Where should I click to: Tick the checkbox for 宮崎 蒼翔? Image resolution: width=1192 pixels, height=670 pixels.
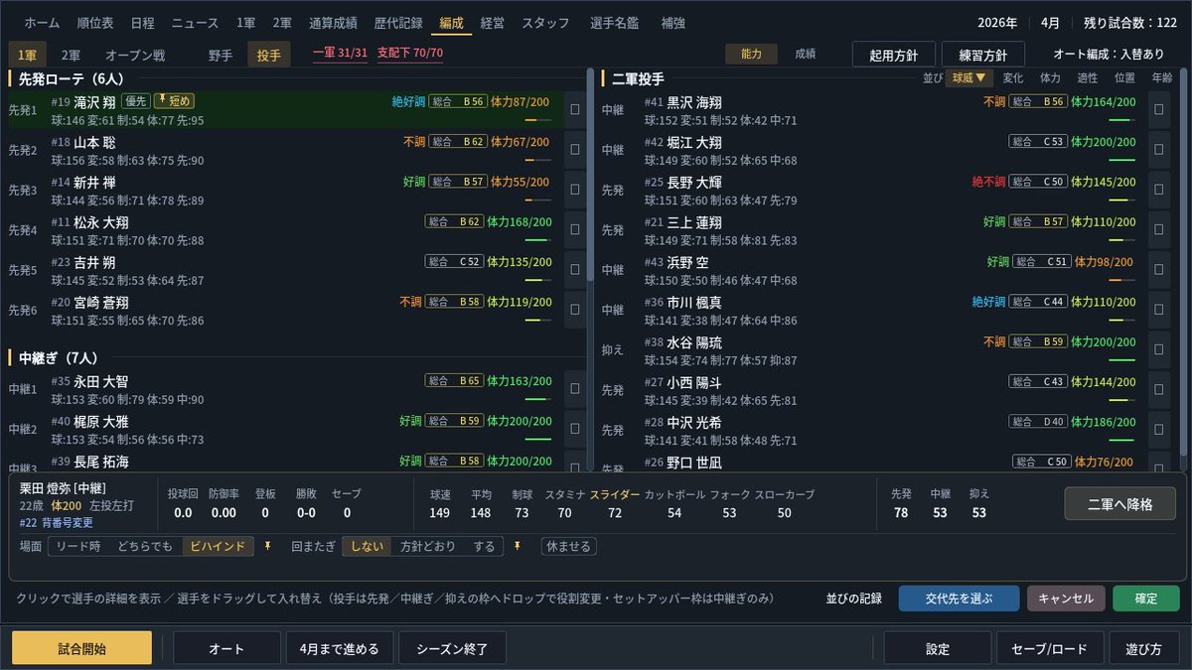point(574,309)
